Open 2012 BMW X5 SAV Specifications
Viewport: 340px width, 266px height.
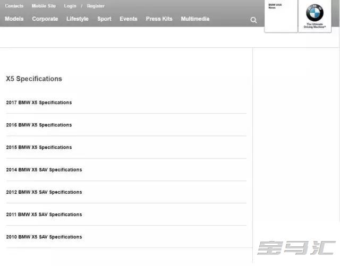44,192
